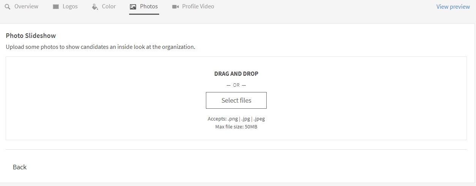
Task: Click the 'Upload some photos' description text
Action: tap(100, 47)
